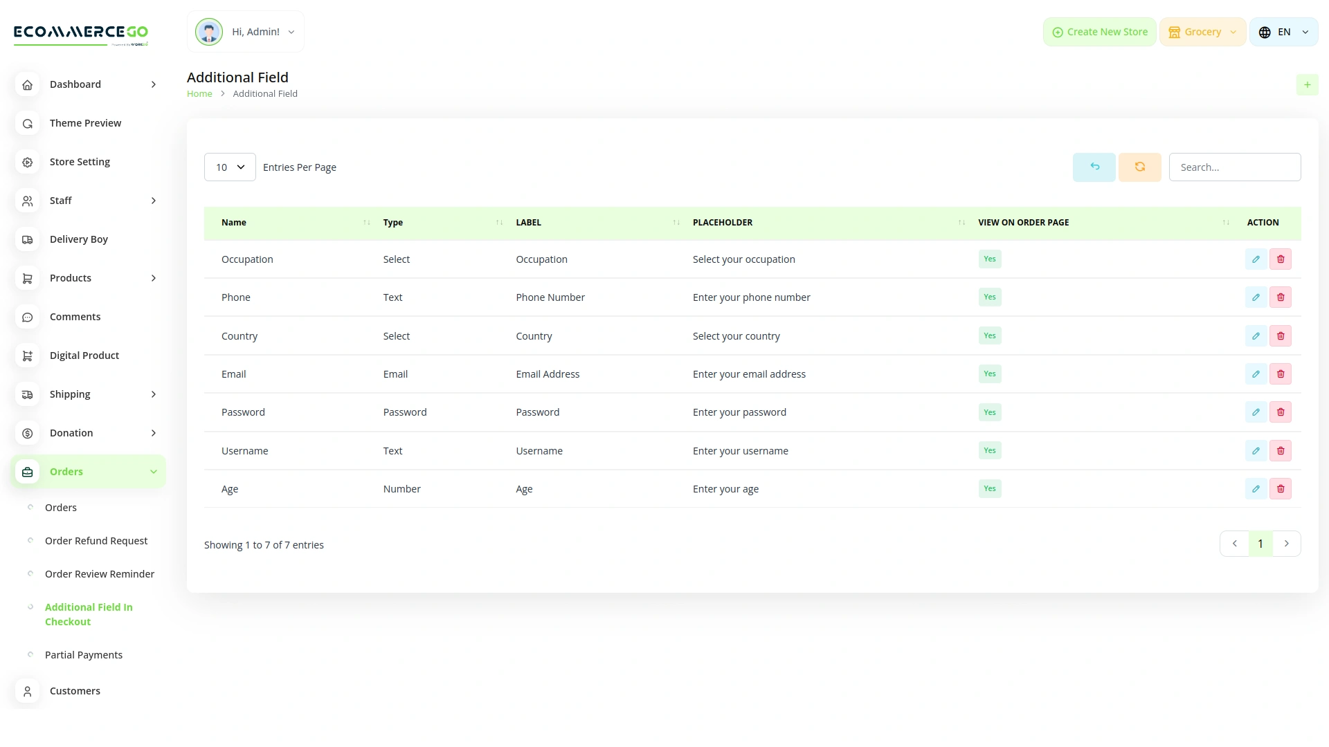Toggle View On Order Page for Email row
The height and width of the screenshot is (747, 1329).
tap(989, 373)
